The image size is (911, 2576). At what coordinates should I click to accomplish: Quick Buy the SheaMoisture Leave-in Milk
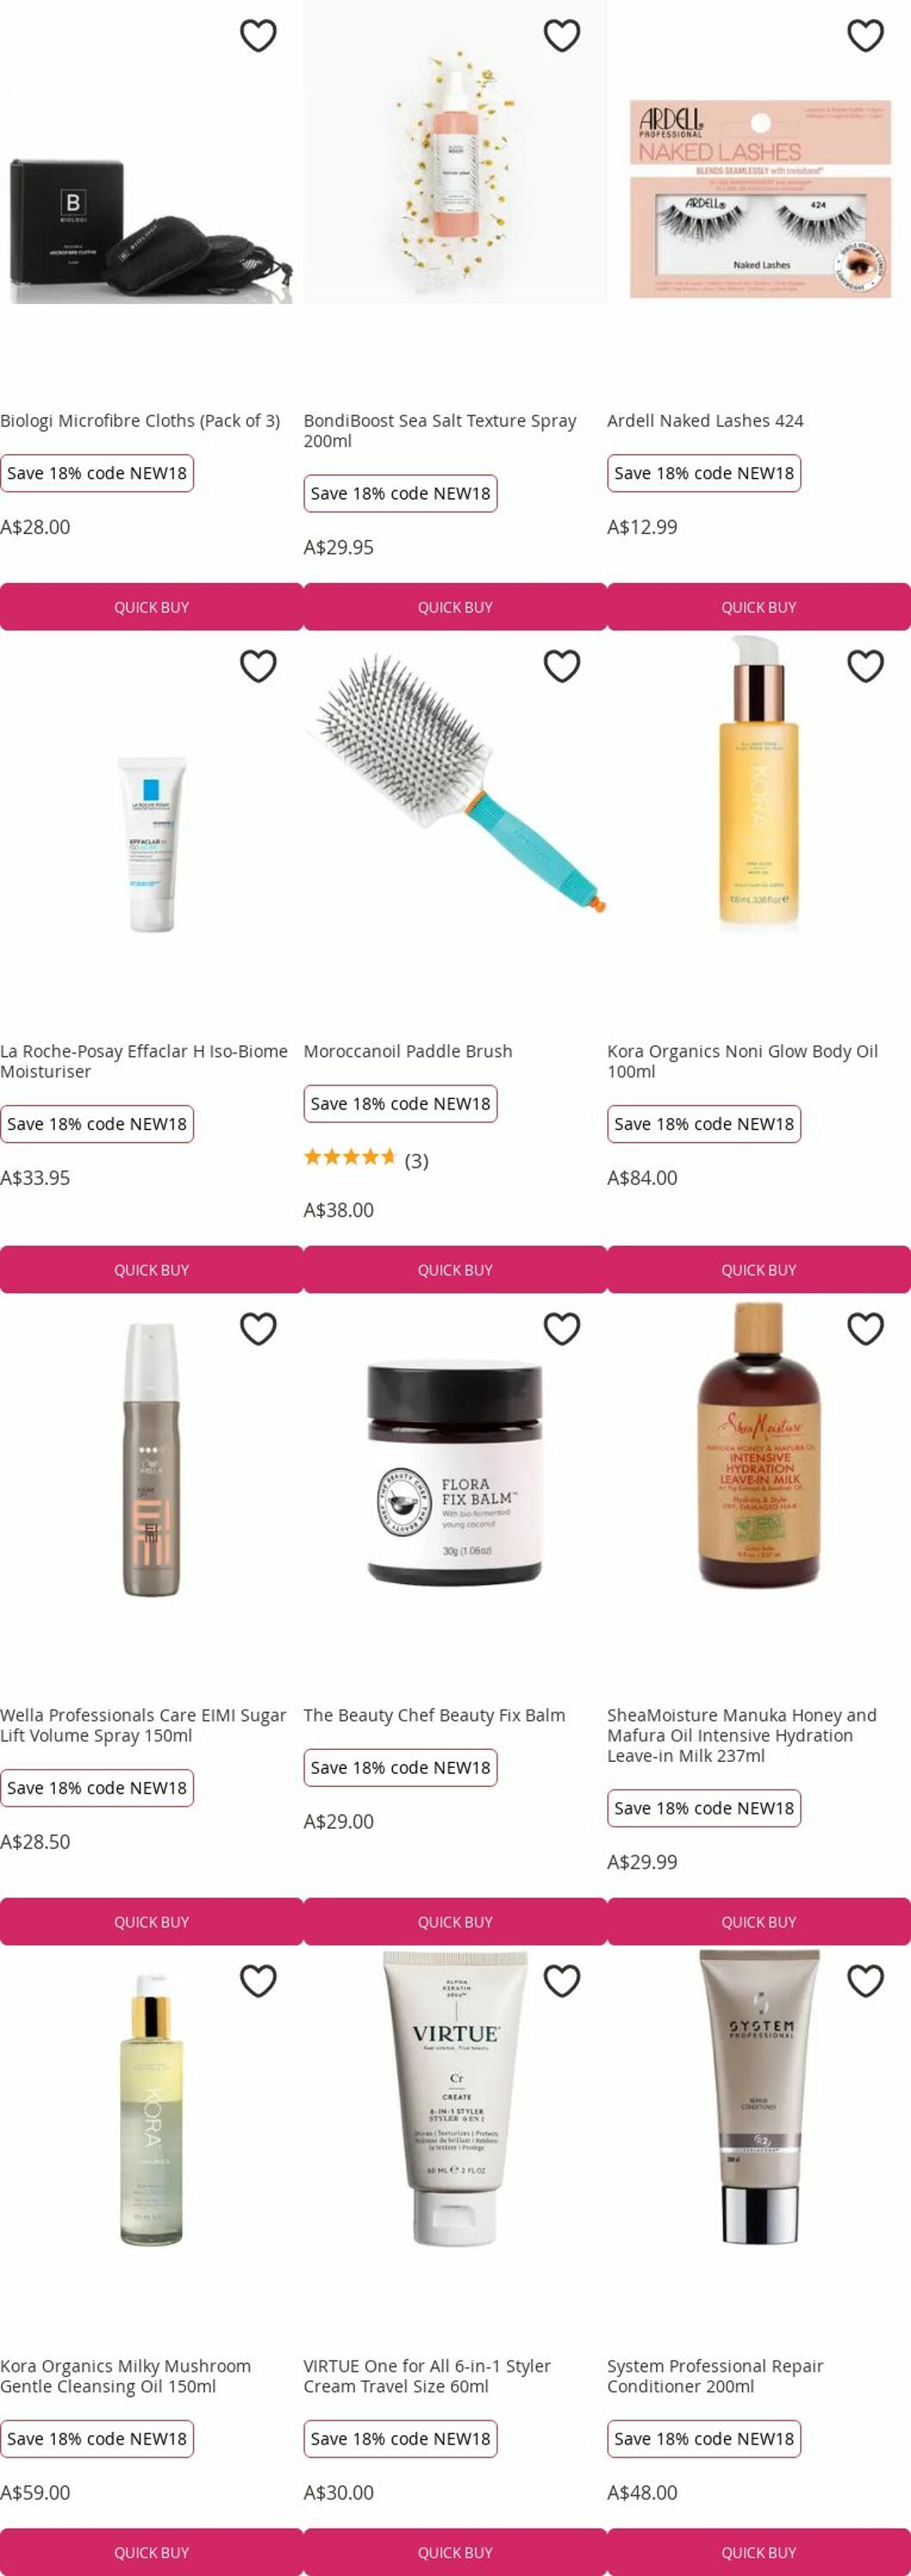pos(759,1922)
